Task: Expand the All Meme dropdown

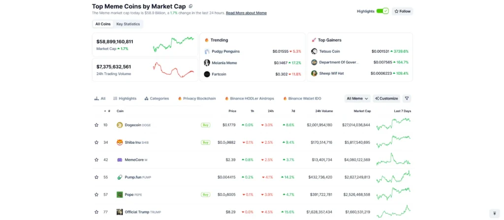Action: (357, 98)
